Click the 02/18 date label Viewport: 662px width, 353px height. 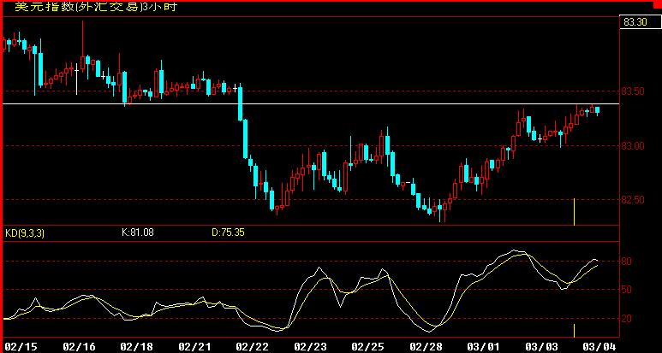click(136, 347)
